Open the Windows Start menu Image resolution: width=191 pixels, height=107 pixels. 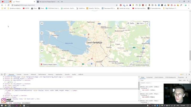pyautogui.click(x=2, y=106)
